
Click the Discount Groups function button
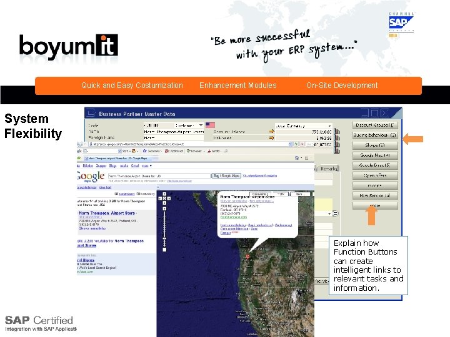click(x=375, y=125)
